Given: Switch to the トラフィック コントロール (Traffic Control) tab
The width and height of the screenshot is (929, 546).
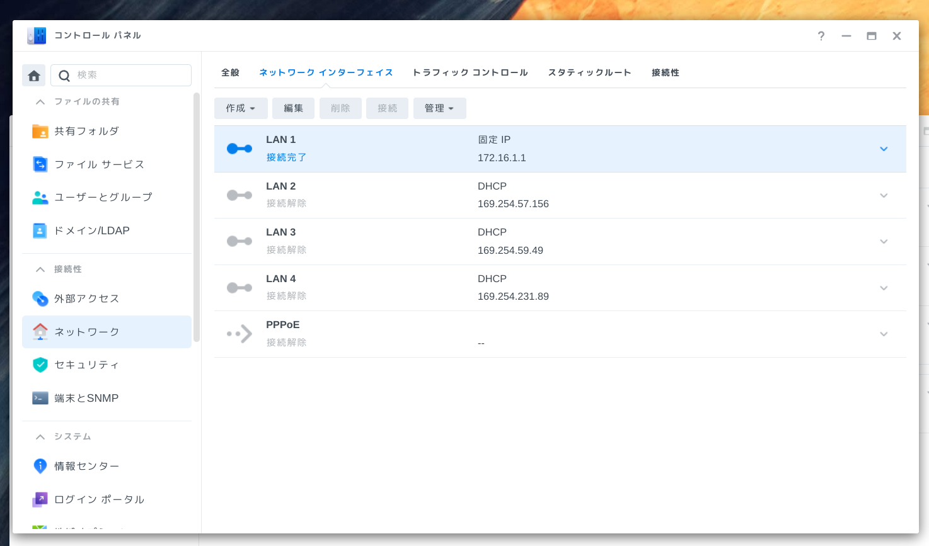Looking at the screenshot, I should 470,72.
